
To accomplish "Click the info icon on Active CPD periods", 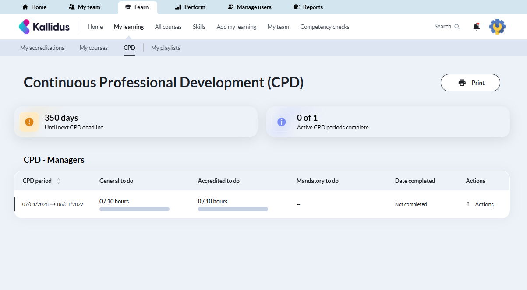I will click(x=281, y=122).
